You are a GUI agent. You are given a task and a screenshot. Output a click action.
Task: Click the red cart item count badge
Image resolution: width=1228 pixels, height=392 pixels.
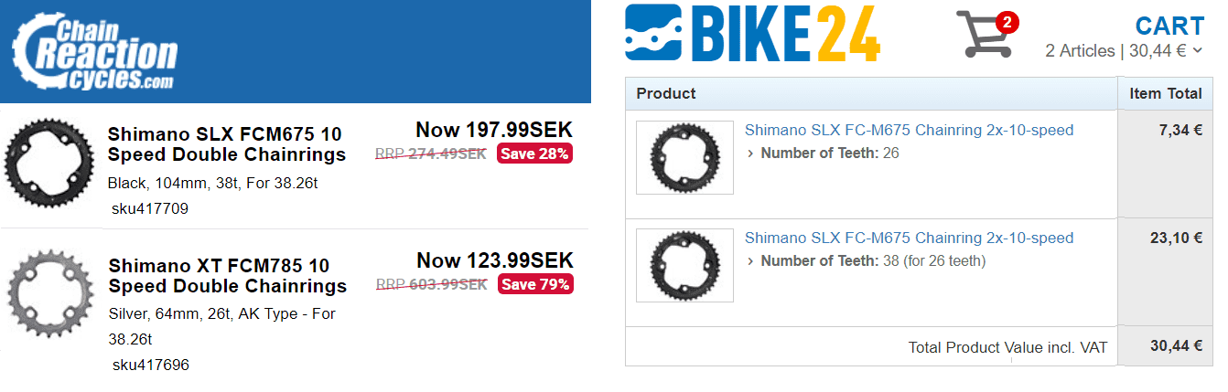point(1007,22)
